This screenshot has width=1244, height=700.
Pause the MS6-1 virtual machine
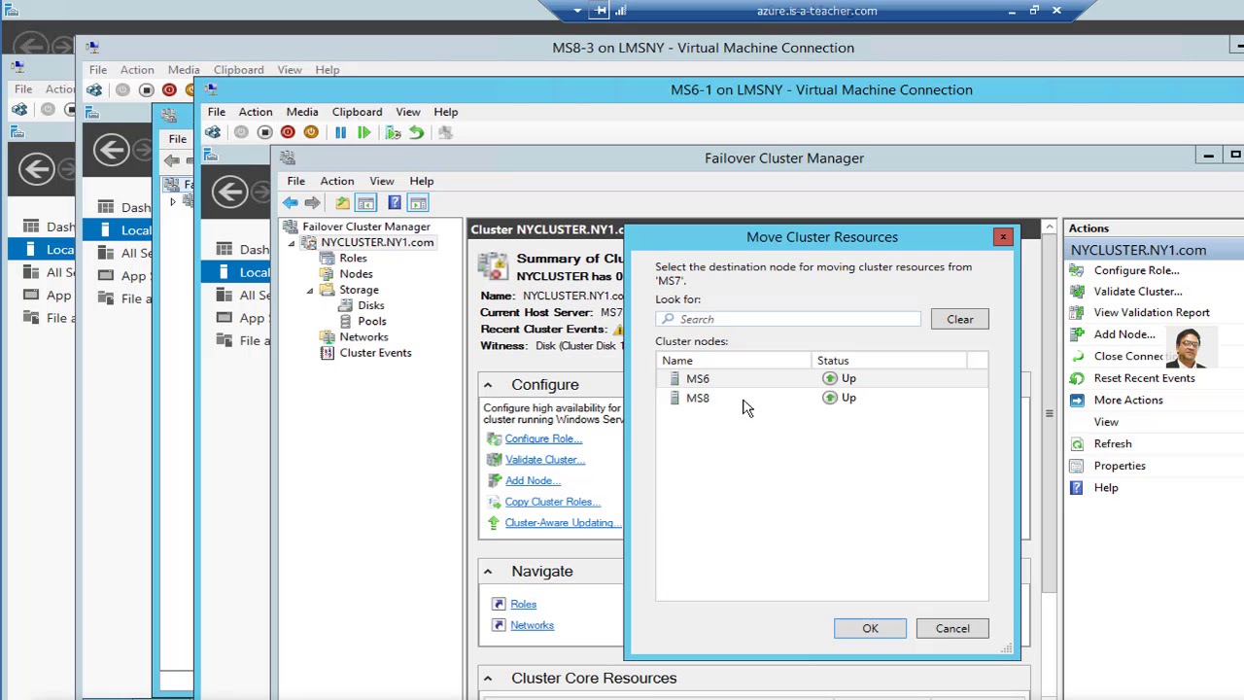[340, 132]
